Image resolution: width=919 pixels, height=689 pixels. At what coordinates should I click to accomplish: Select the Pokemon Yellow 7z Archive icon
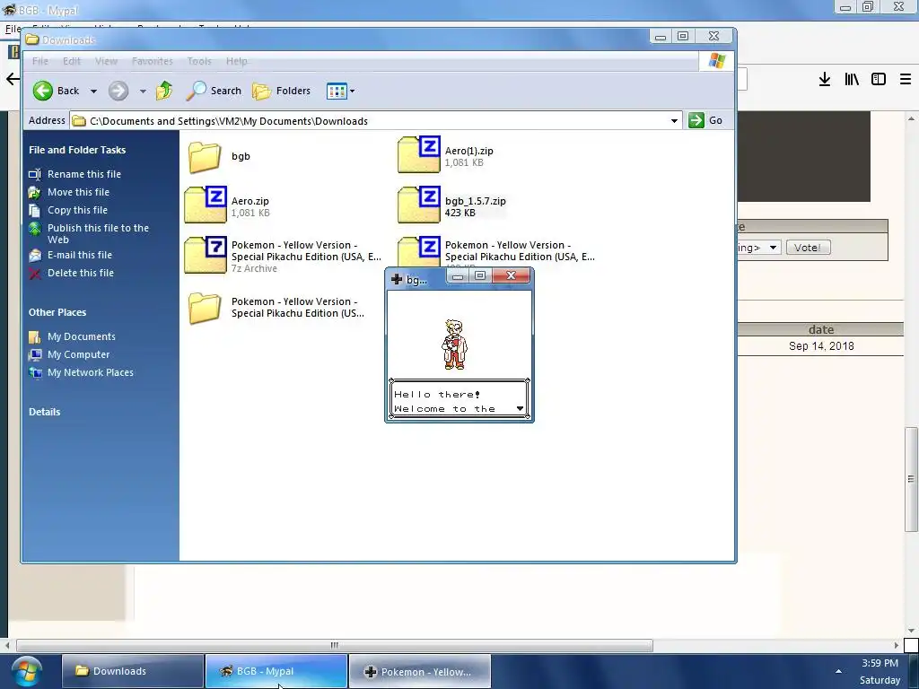[206, 256]
